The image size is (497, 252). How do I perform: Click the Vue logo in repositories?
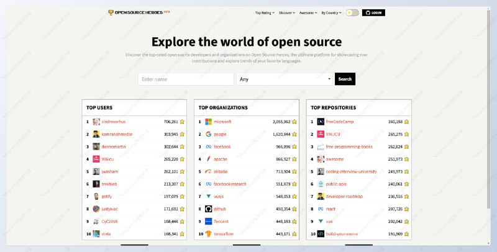(x=321, y=222)
